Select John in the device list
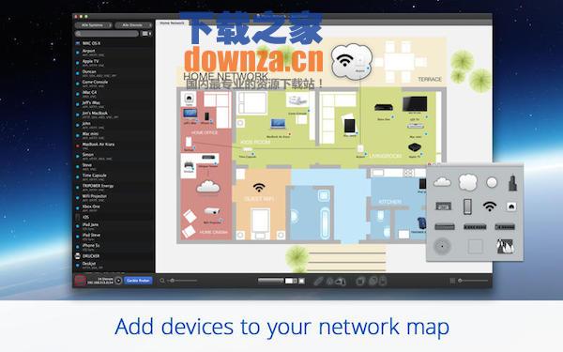Viewport: 563px width, 352px height. click(x=114, y=125)
